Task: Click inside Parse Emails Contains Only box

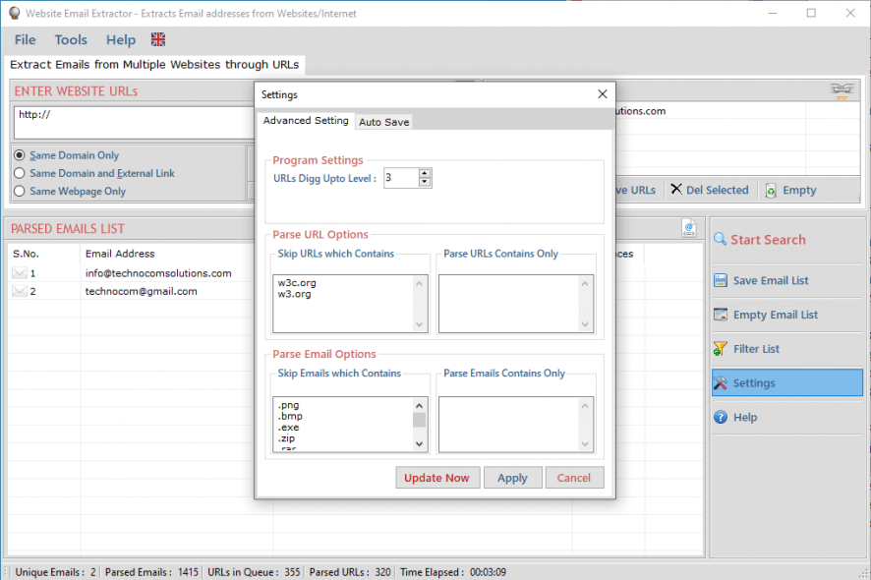Action: pos(510,425)
